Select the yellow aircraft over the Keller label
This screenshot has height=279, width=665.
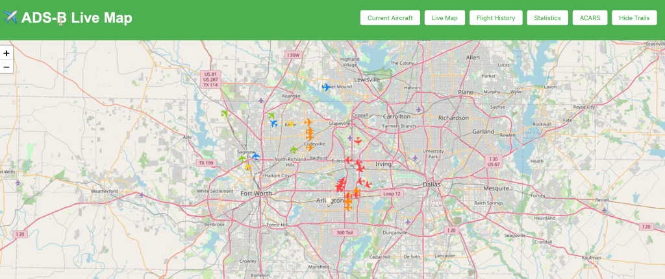(x=290, y=124)
